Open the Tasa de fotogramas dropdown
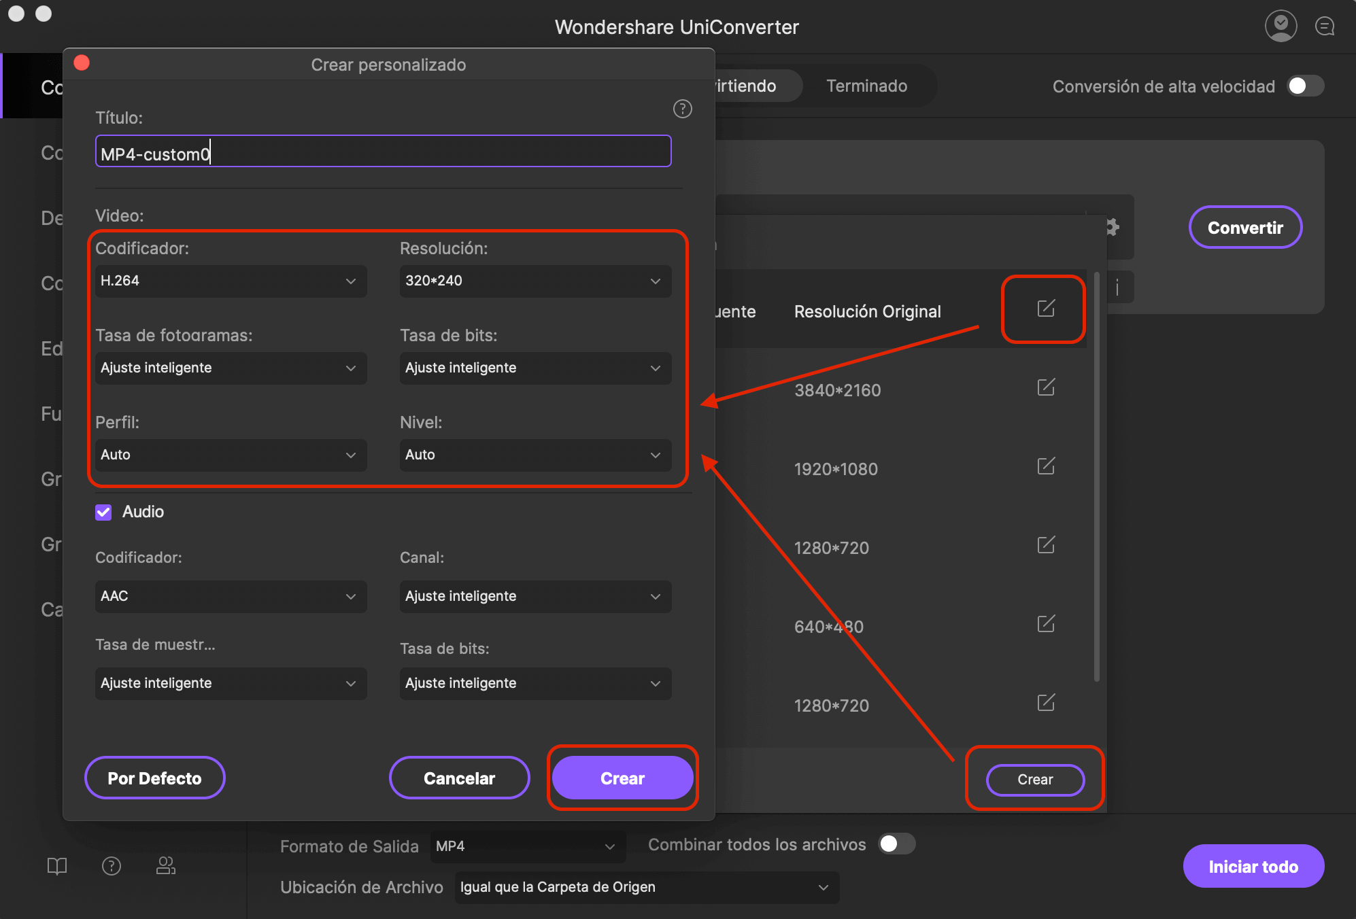This screenshot has width=1356, height=919. tap(231, 368)
